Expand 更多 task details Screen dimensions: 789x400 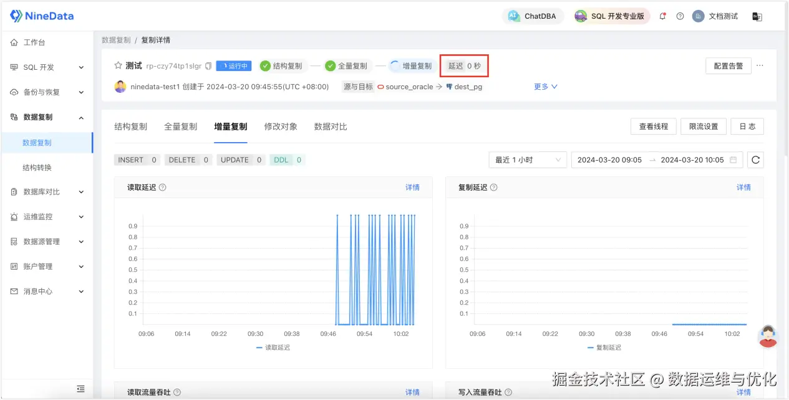546,87
